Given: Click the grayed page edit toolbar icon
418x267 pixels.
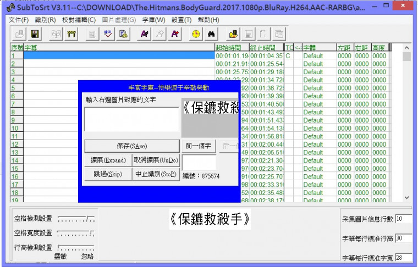Looking at the screenshot, I should (92, 34).
